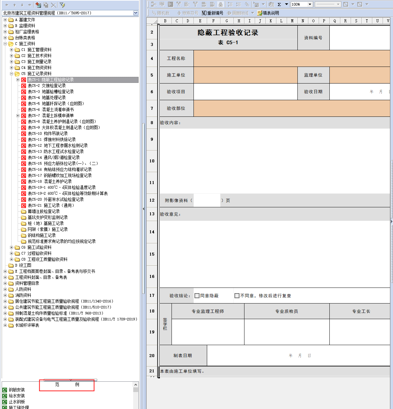Open 填表说明 instructions
Image resolution: width=393 pixels, height=409 pixels.
268,13
